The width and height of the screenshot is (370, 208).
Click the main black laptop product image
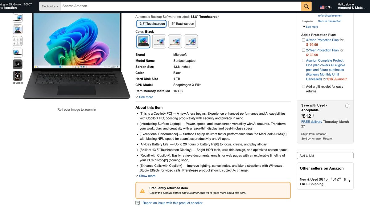pos(77,55)
